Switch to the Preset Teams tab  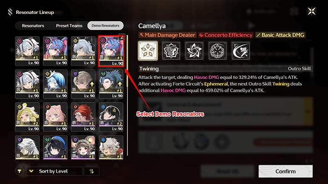[x=69, y=26]
